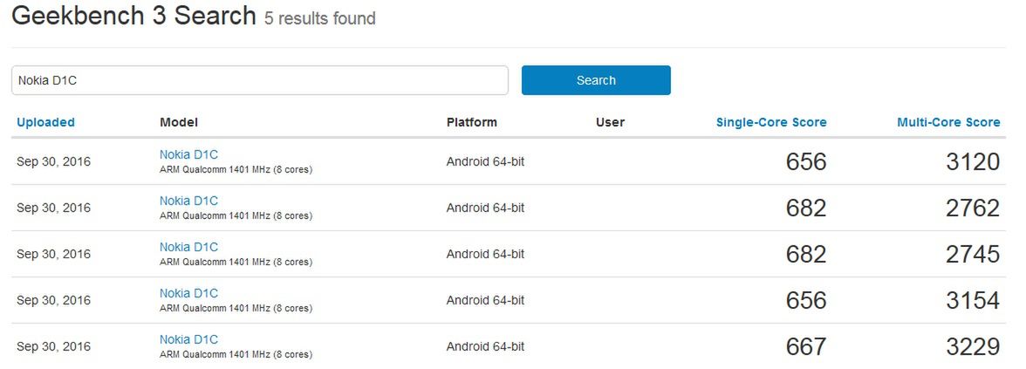Click the multi-core score value 3154
Viewport: 1026px width, 369px height.
click(x=973, y=300)
